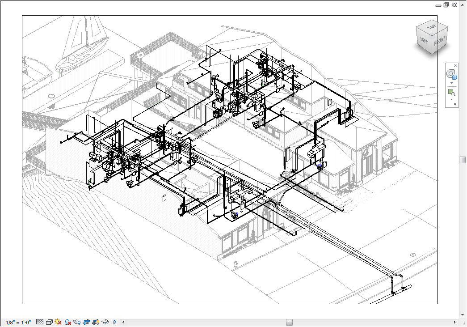Click the vertical scrollbar thumb
This screenshot has width=467, height=327.
pos(462,160)
